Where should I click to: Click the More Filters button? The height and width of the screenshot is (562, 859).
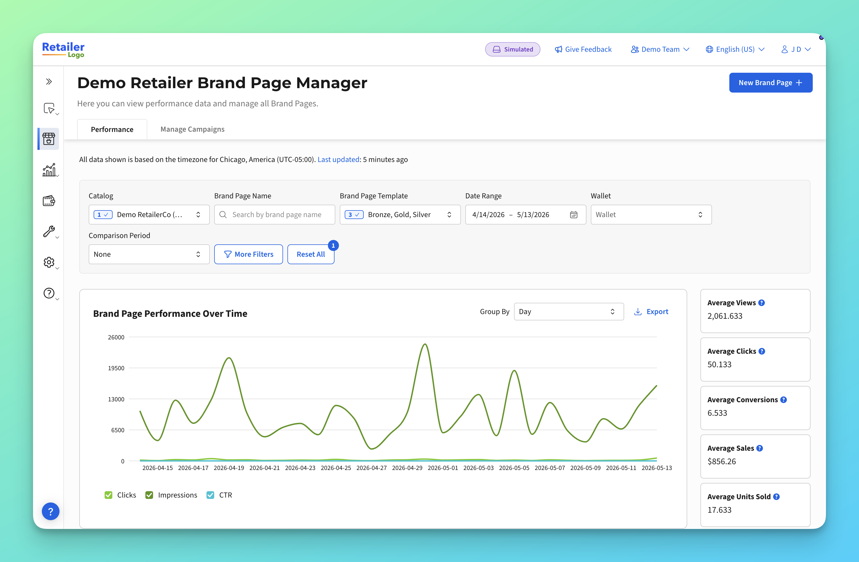(248, 254)
